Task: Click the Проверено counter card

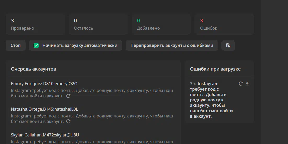Action: point(35,24)
